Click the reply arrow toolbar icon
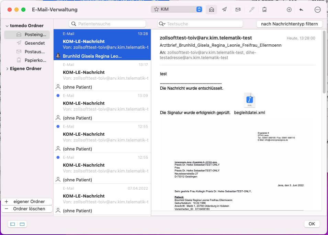Screen dimensions: 328x235 coord(301,10)
